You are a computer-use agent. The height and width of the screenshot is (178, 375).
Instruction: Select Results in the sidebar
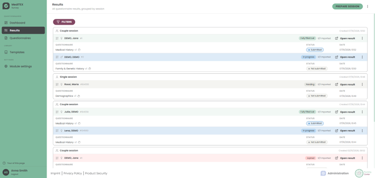click(23, 30)
